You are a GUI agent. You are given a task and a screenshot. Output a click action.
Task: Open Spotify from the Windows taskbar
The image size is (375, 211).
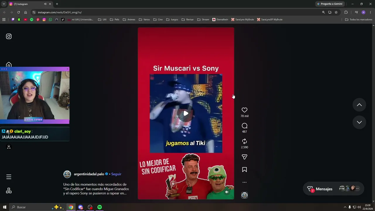[100, 207]
